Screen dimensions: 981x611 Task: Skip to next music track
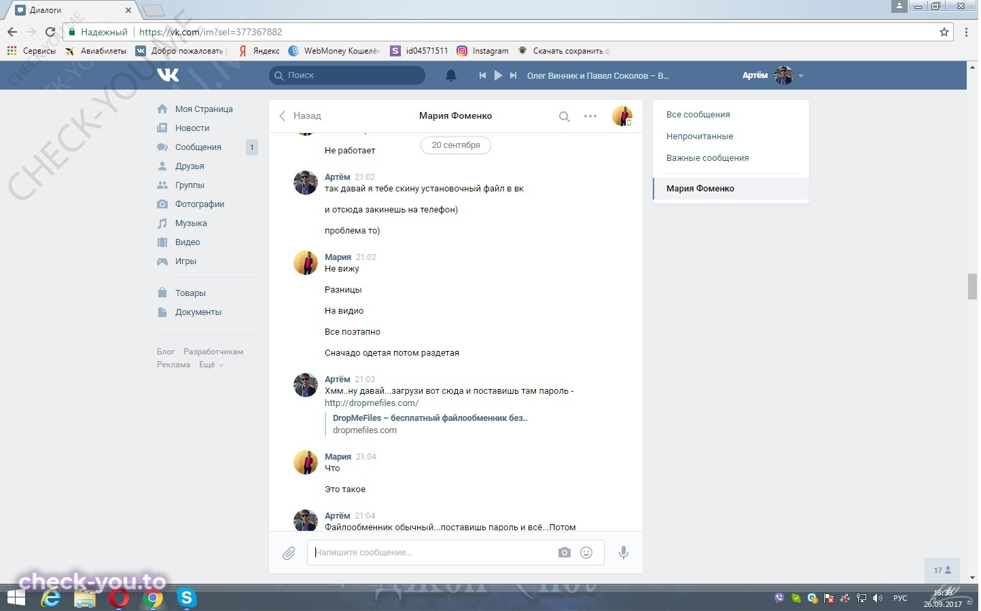click(514, 76)
